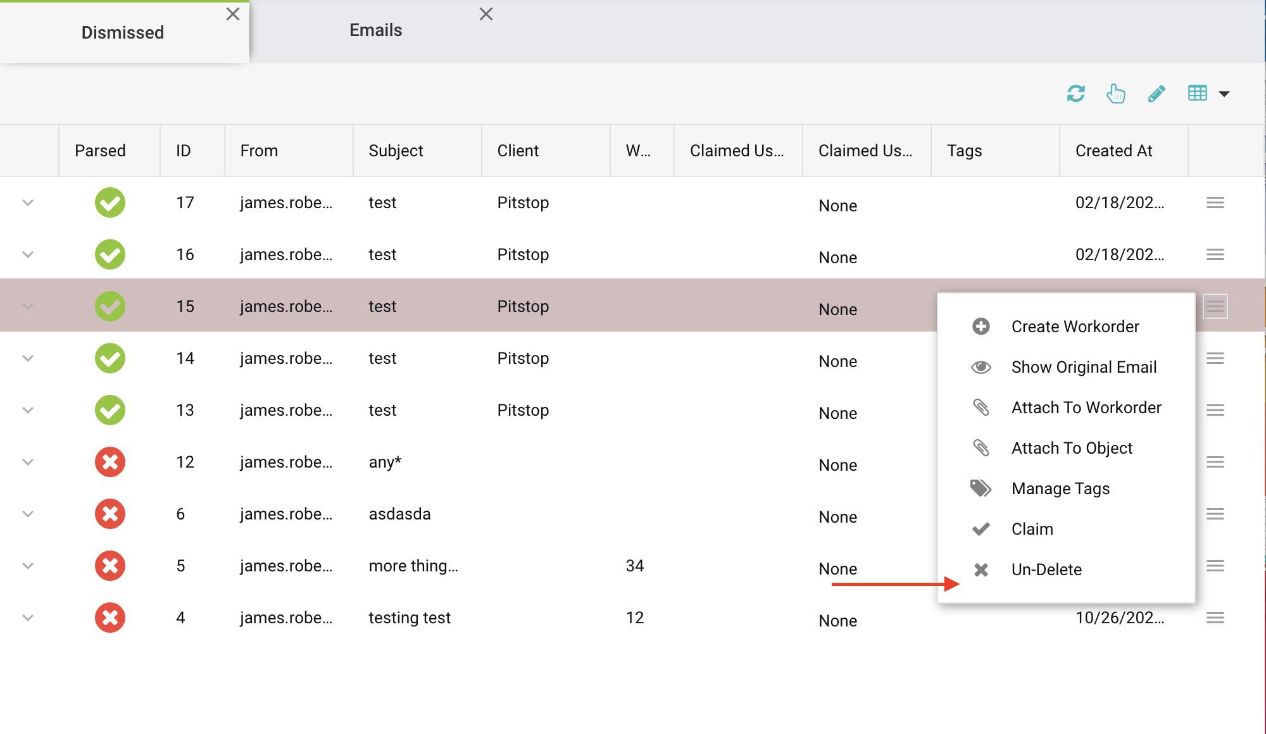
Task: Close the Dismissed tab
Action: (233, 14)
